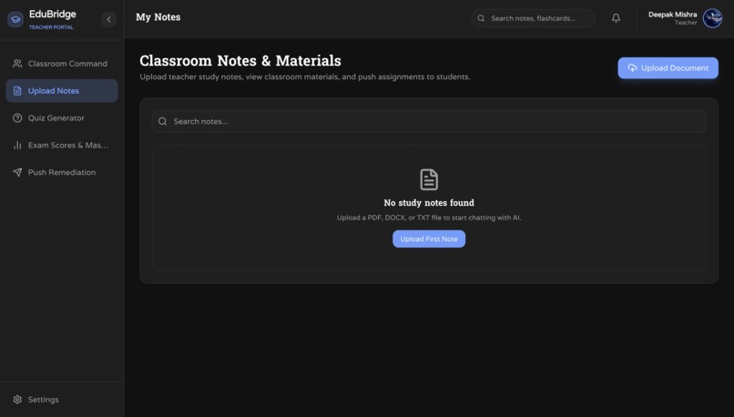Click the empty state document icon

pyautogui.click(x=429, y=179)
